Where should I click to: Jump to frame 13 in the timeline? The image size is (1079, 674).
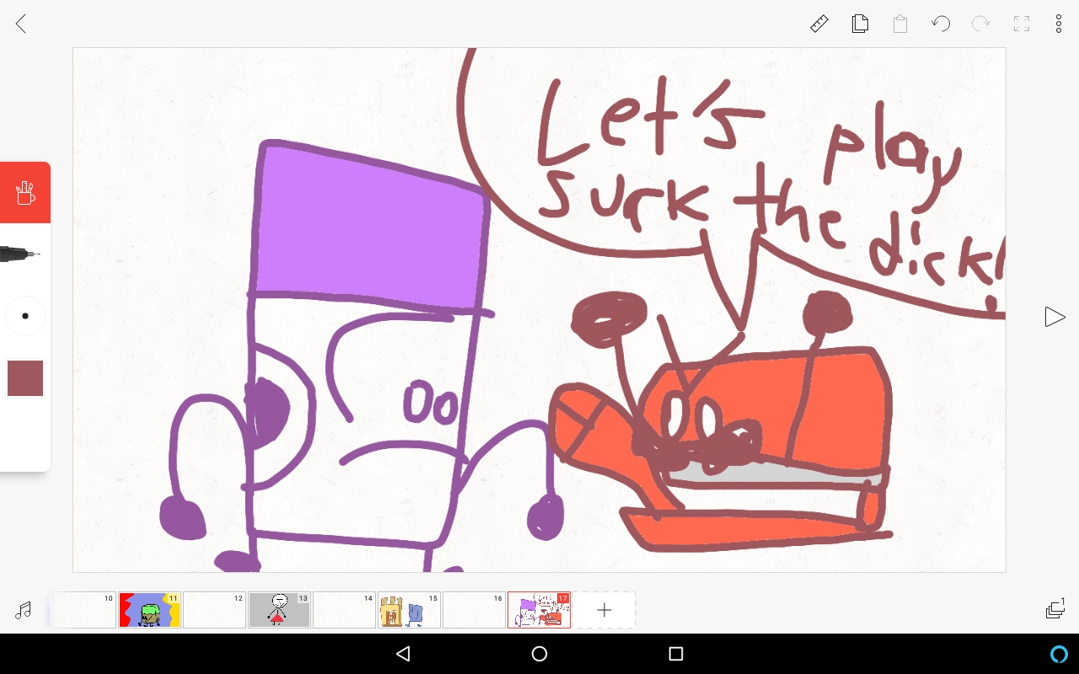(279, 610)
